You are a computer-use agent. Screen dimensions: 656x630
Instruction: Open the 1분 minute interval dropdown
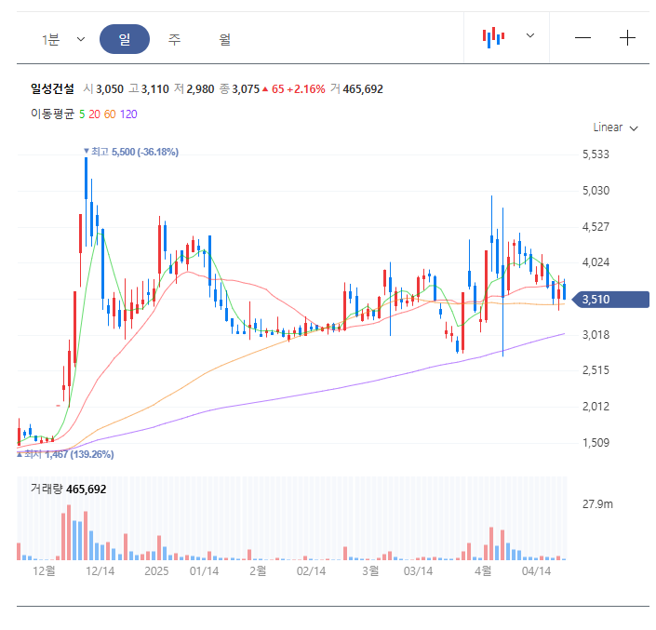63,39
